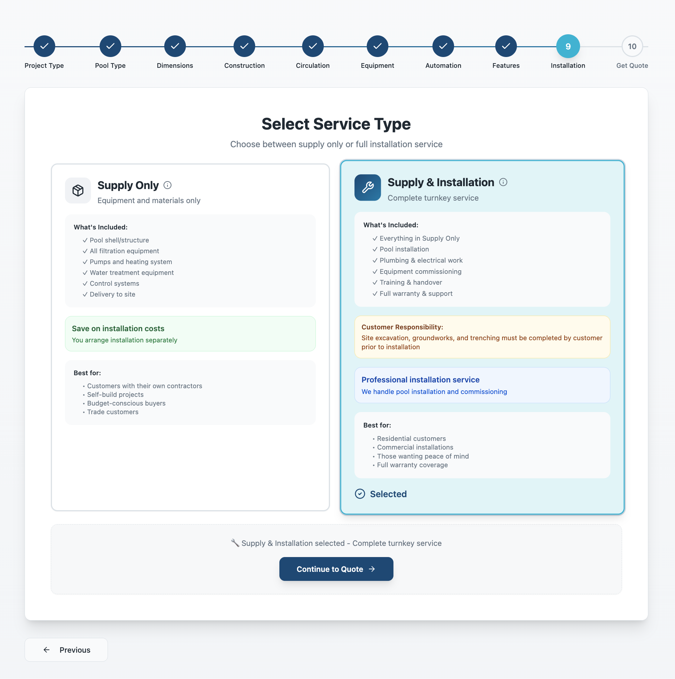Click step 9 Installation progress indicator

coord(568,46)
